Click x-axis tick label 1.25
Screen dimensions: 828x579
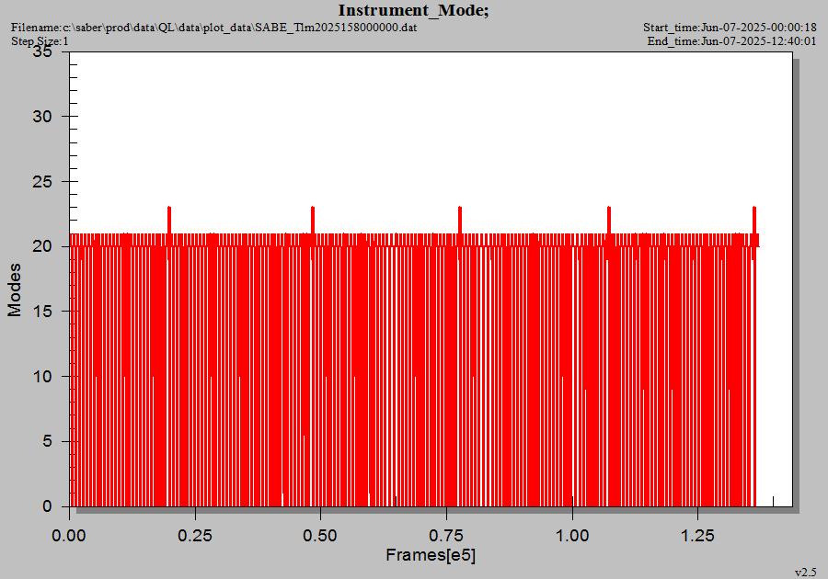(x=697, y=536)
